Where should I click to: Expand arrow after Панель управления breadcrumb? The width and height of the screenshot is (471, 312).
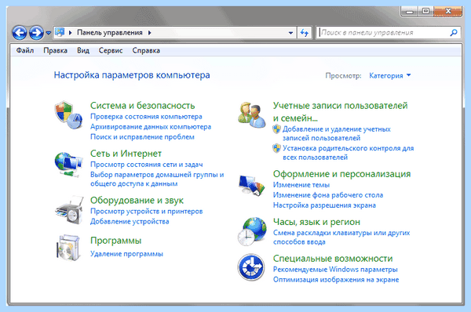pos(150,33)
